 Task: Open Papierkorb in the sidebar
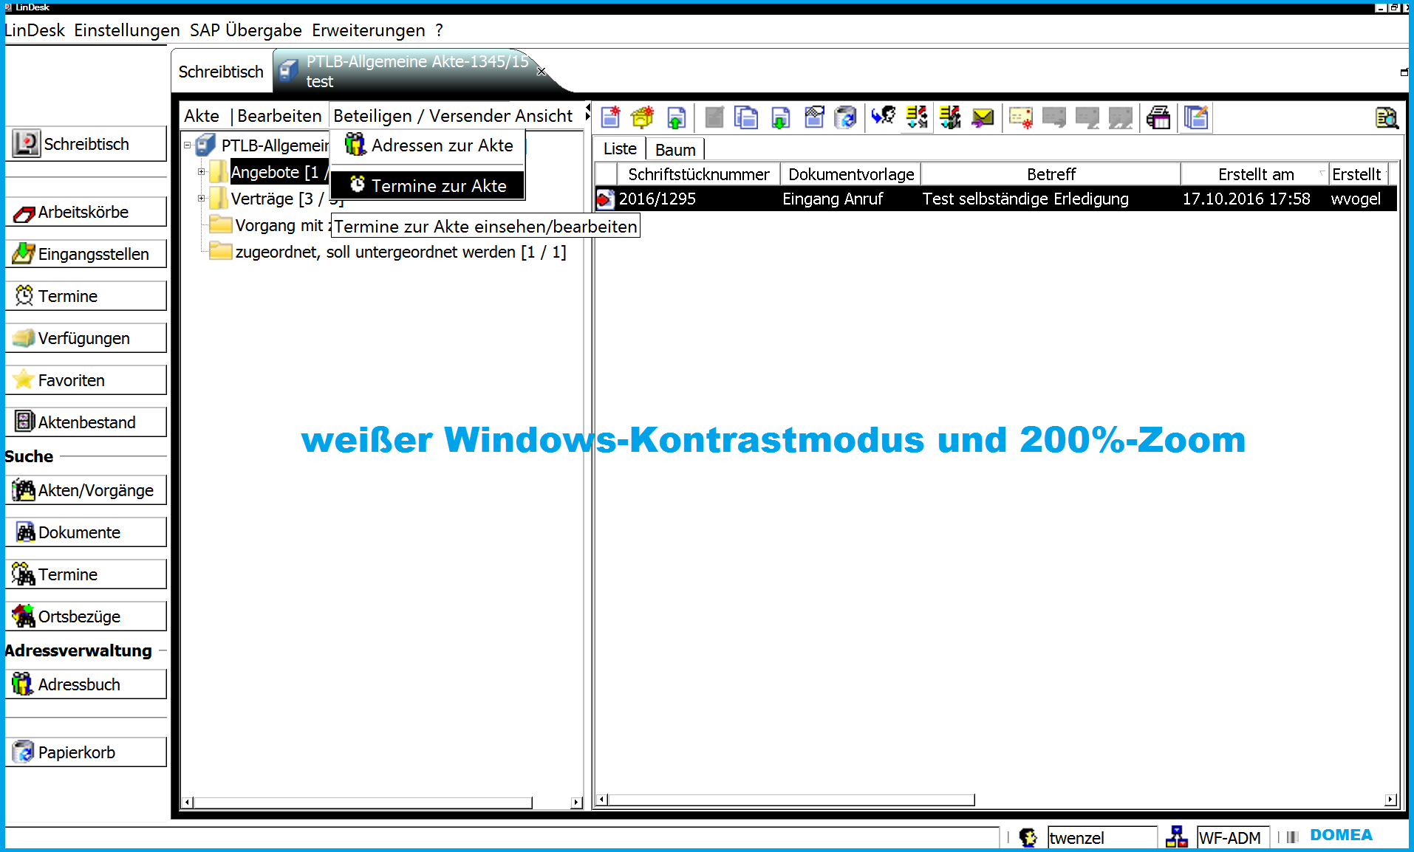pos(86,752)
